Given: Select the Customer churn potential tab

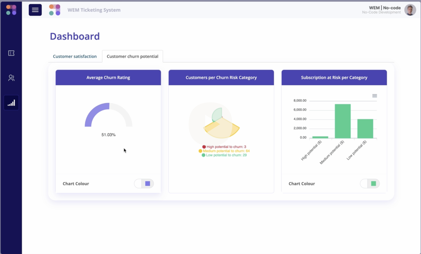Looking at the screenshot, I should pos(132,56).
